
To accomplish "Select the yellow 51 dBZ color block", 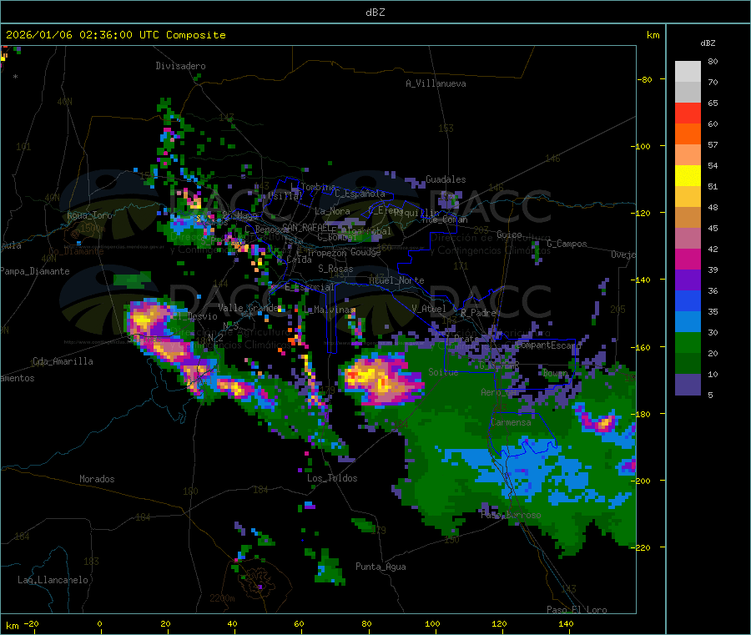I will click(688, 176).
